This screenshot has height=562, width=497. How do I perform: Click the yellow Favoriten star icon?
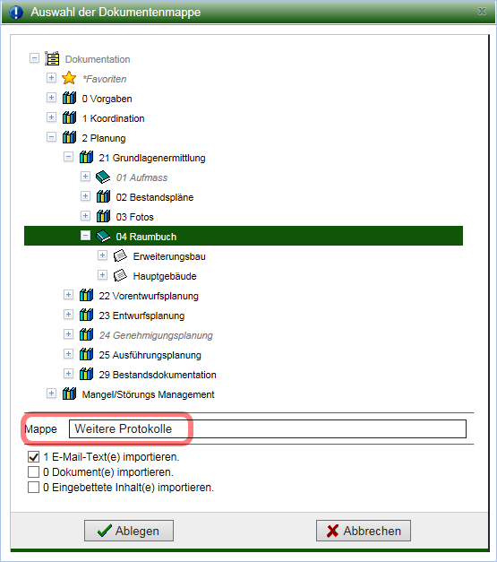tap(69, 78)
